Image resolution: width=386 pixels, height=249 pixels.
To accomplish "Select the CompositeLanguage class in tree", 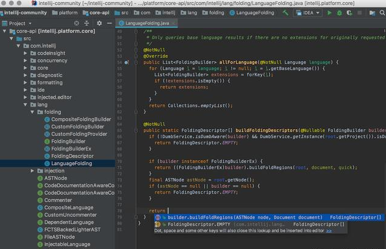I will (x=68, y=208).
